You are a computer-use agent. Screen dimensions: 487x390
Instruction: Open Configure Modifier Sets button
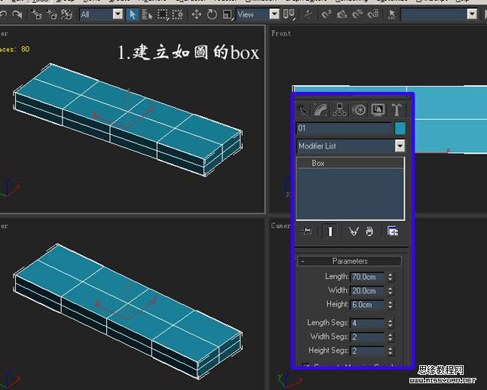393,231
